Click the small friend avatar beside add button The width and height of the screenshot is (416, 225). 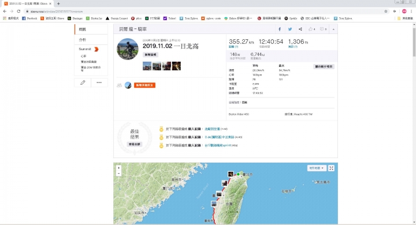128,85
